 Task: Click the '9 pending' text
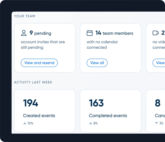coord(40,33)
